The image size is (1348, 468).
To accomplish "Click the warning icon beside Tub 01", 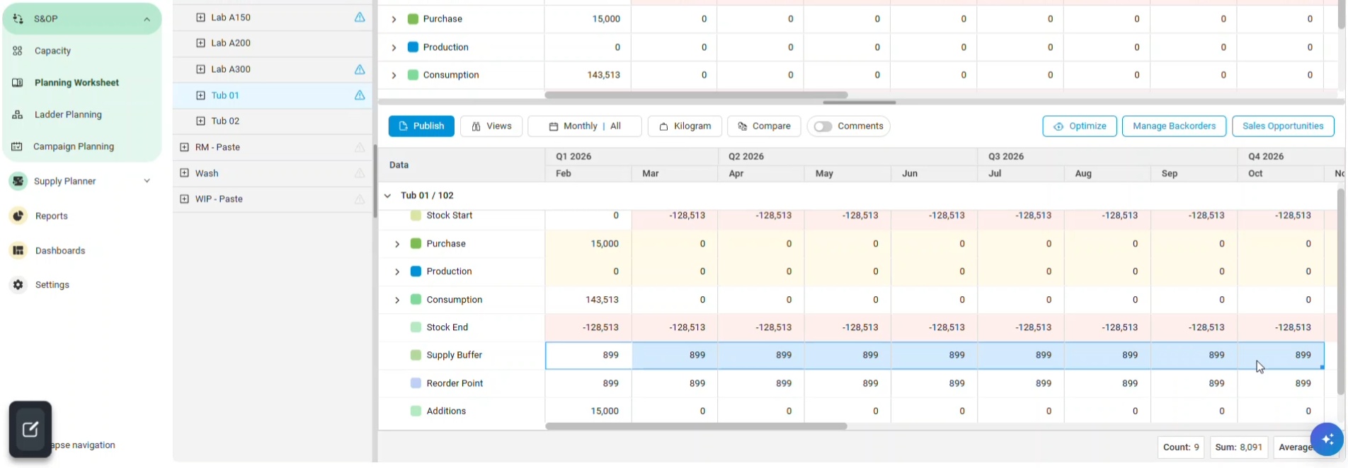I will pyautogui.click(x=360, y=95).
